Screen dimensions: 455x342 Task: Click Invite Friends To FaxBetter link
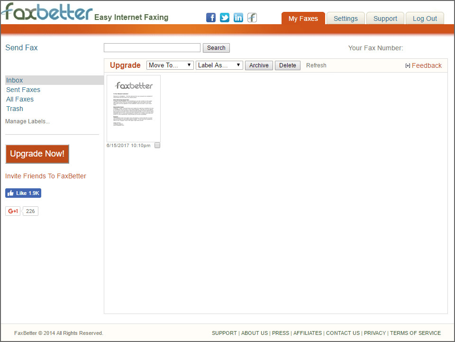pyautogui.click(x=45, y=176)
